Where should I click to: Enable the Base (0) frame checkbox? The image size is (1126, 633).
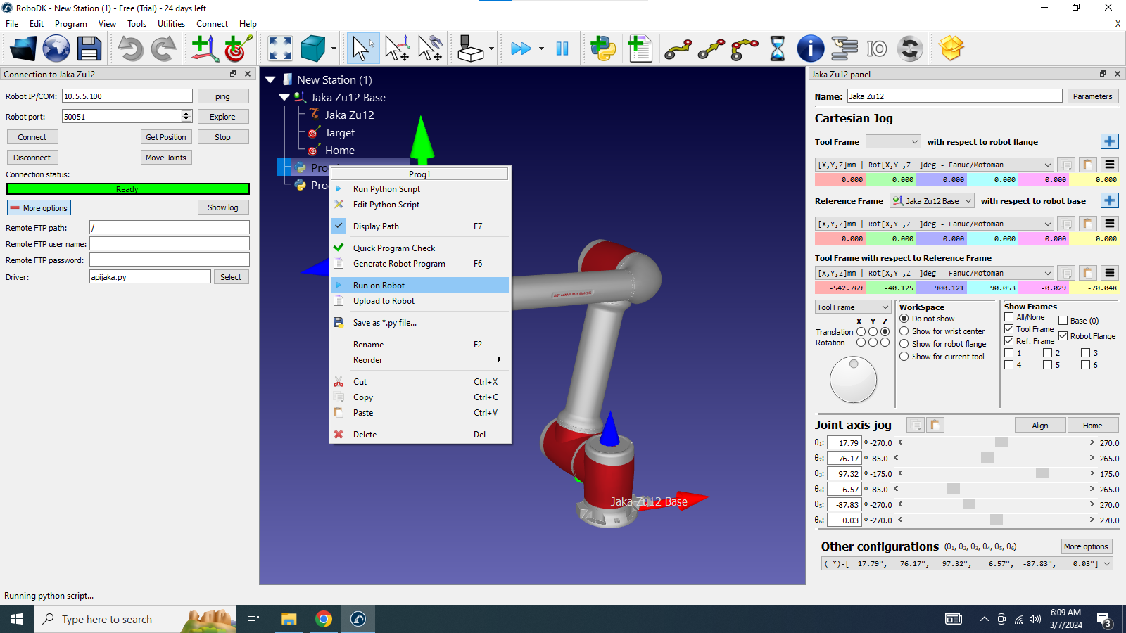(x=1063, y=321)
